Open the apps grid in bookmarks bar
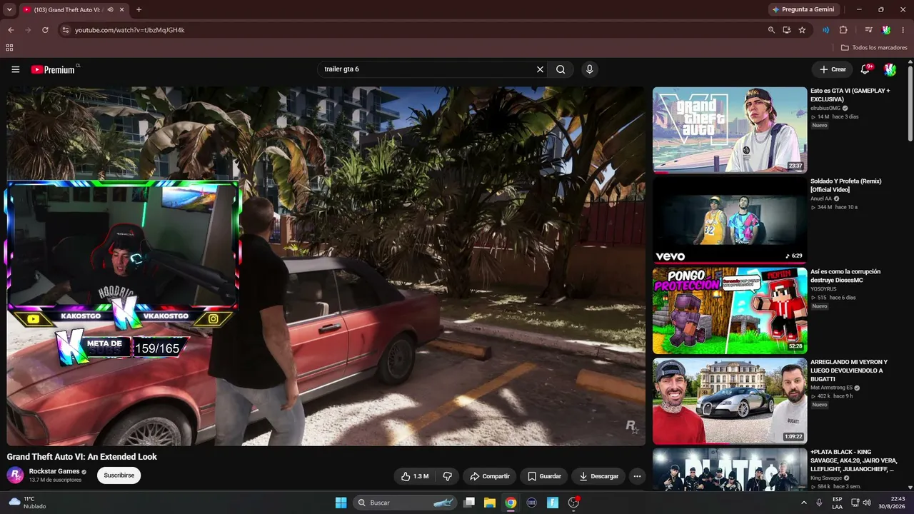The image size is (914, 514). coord(9,48)
